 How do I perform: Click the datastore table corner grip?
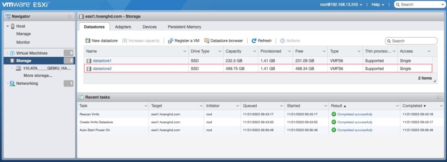click(435, 81)
